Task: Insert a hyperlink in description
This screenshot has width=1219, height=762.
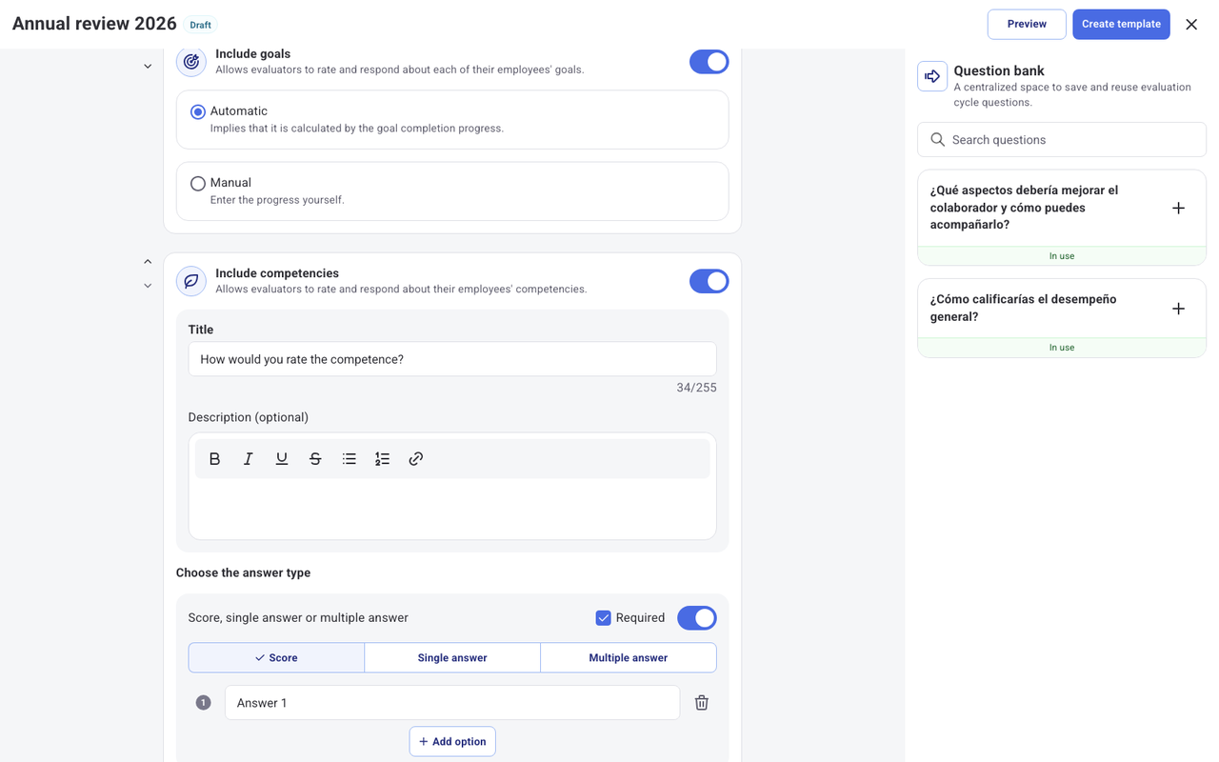Action: [x=416, y=459]
